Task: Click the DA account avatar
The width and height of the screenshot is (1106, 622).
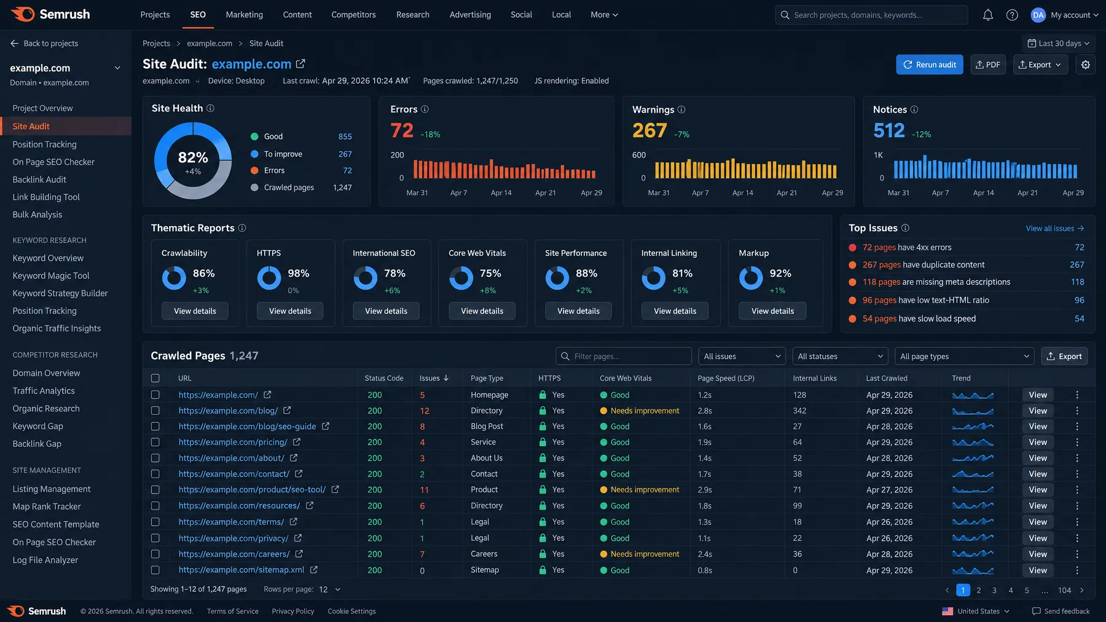Action: coord(1038,15)
